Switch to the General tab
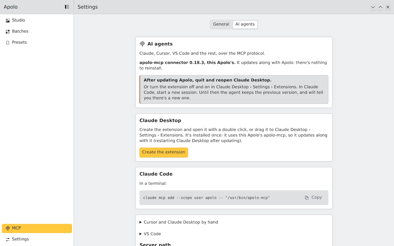394x246 pixels. 221,24
